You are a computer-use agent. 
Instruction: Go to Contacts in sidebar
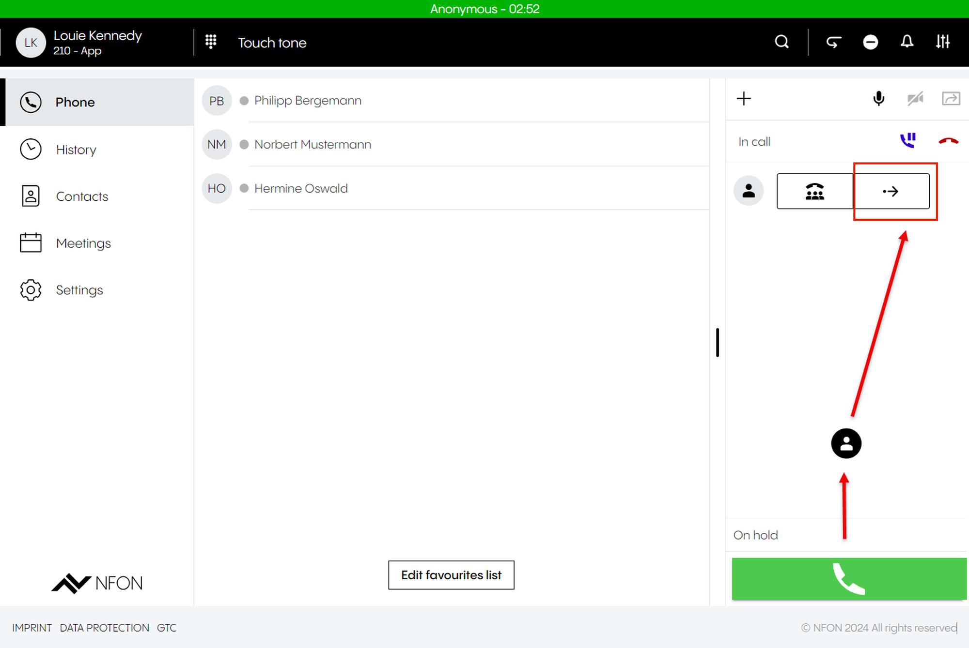tap(82, 196)
